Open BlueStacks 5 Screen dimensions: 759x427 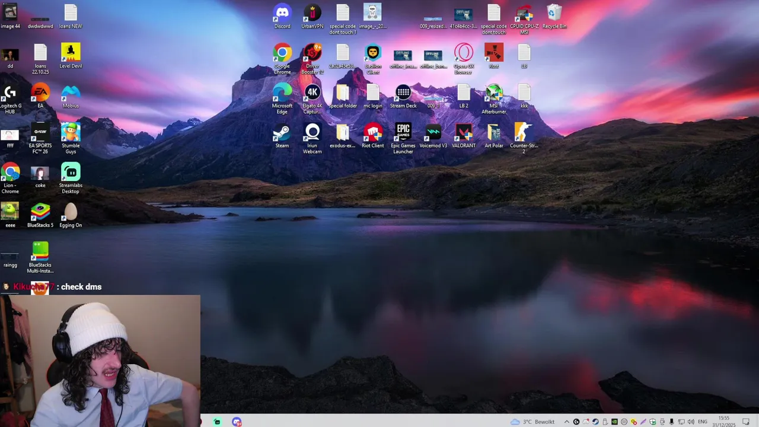click(x=40, y=215)
